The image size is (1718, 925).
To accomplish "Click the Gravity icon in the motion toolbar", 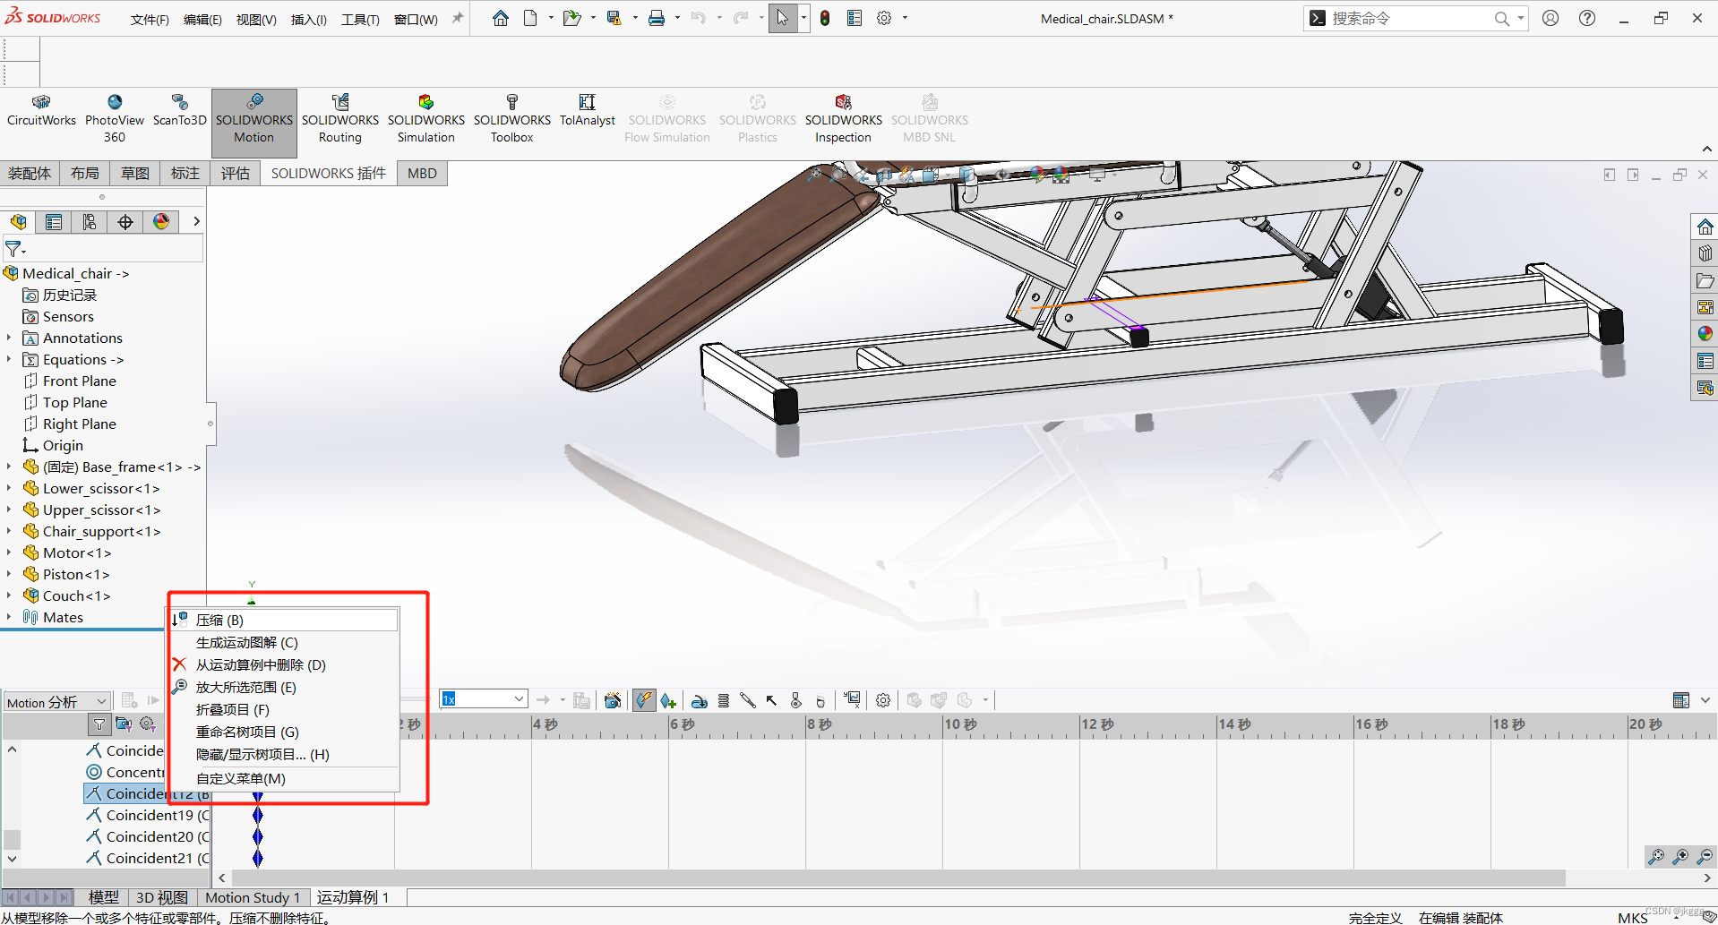I will [x=820, y=700].
